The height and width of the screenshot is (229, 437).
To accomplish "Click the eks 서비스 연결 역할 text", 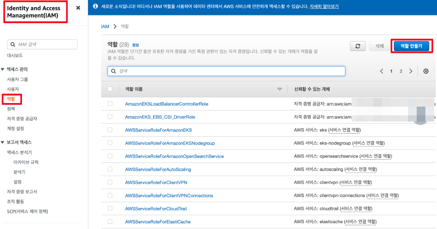I will [345, 130].
